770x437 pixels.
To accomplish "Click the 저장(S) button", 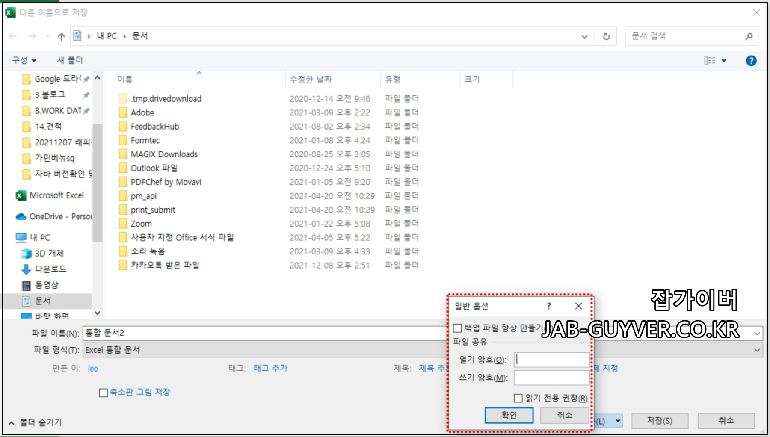I will tap(660, 421).
